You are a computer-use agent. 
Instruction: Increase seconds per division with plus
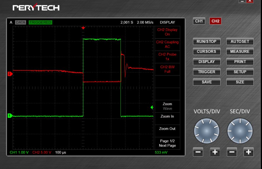[248, 152]
